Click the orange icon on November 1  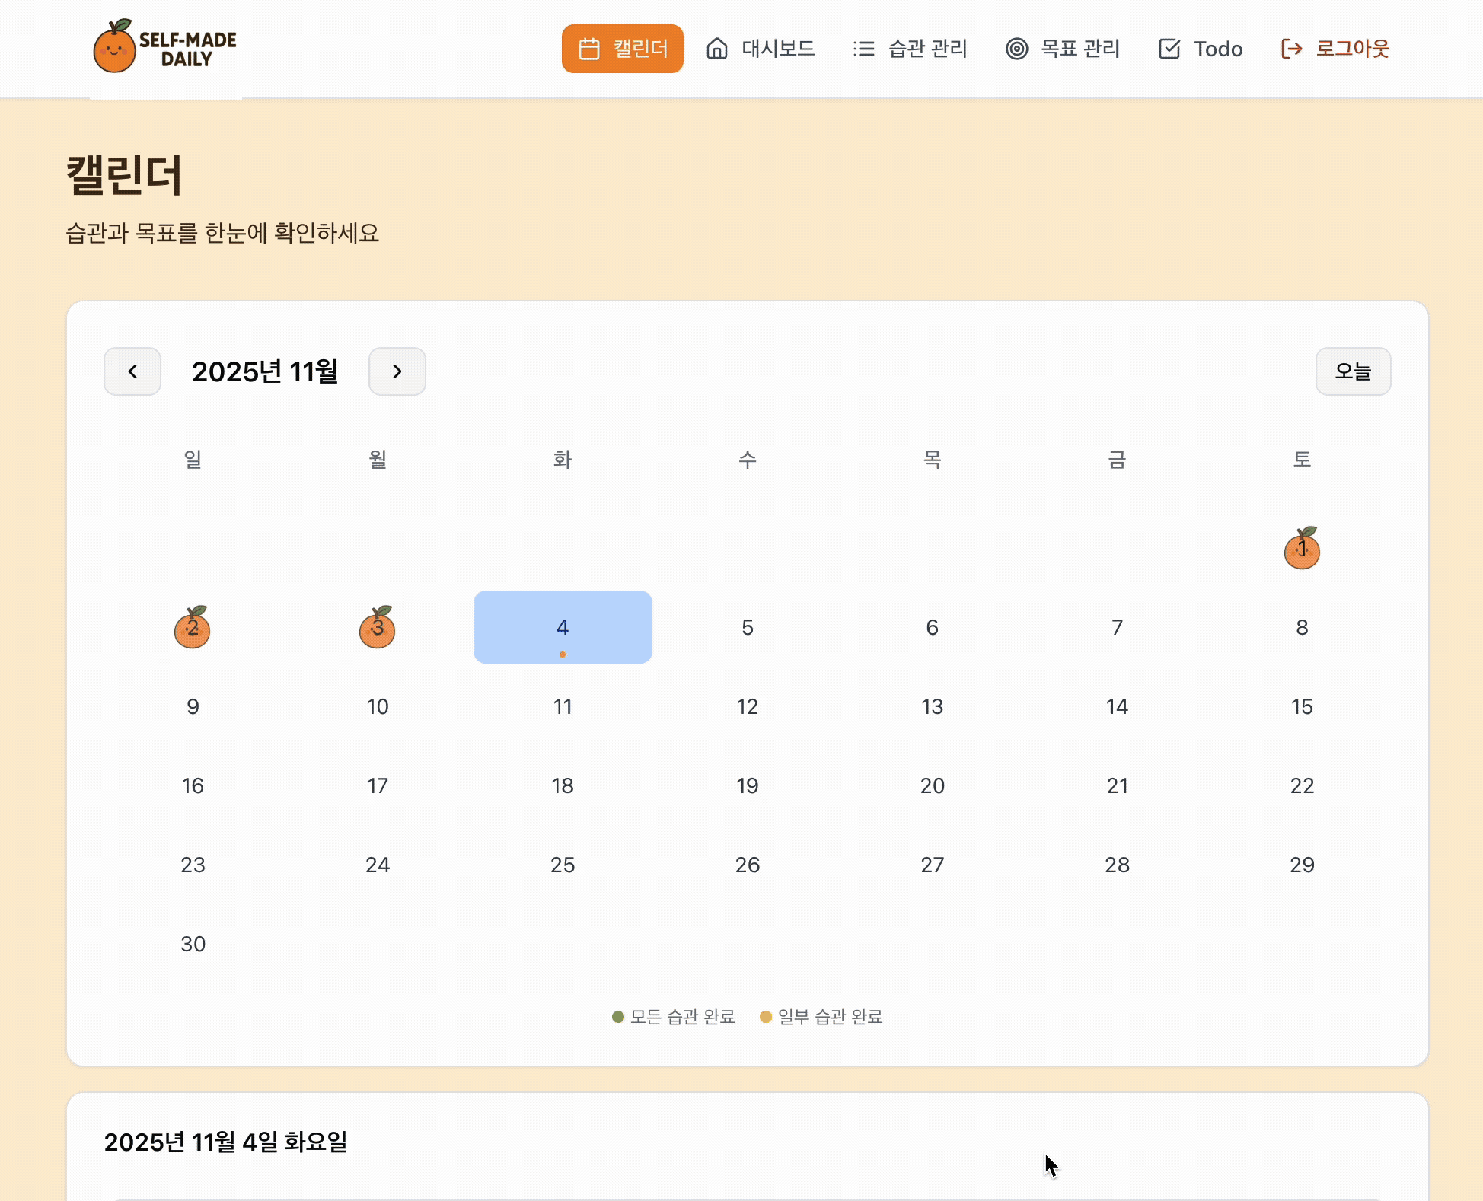click(x=1302, y=550)
